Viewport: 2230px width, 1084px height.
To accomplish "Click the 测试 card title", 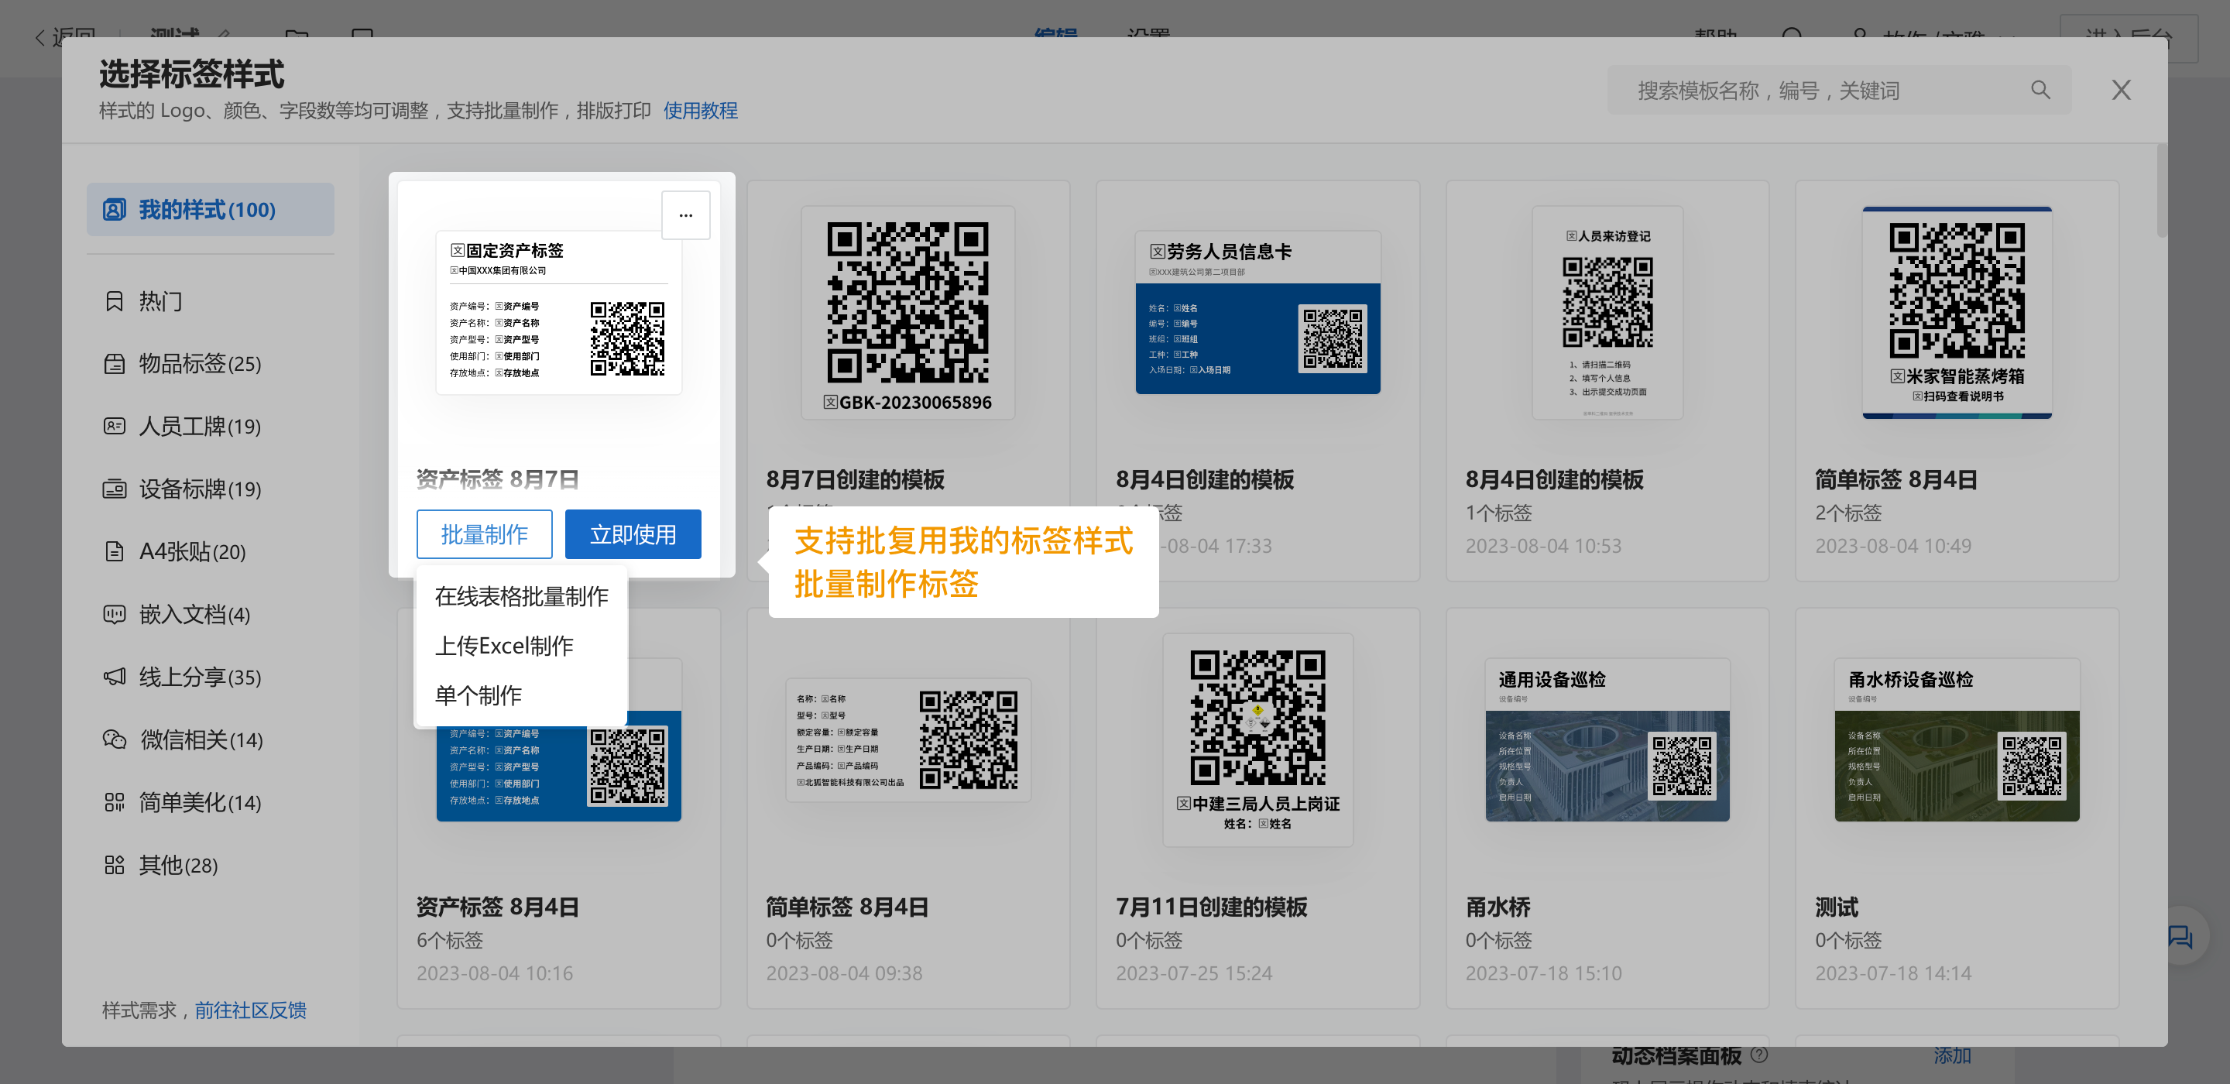I will click(x=1836, y=907).
